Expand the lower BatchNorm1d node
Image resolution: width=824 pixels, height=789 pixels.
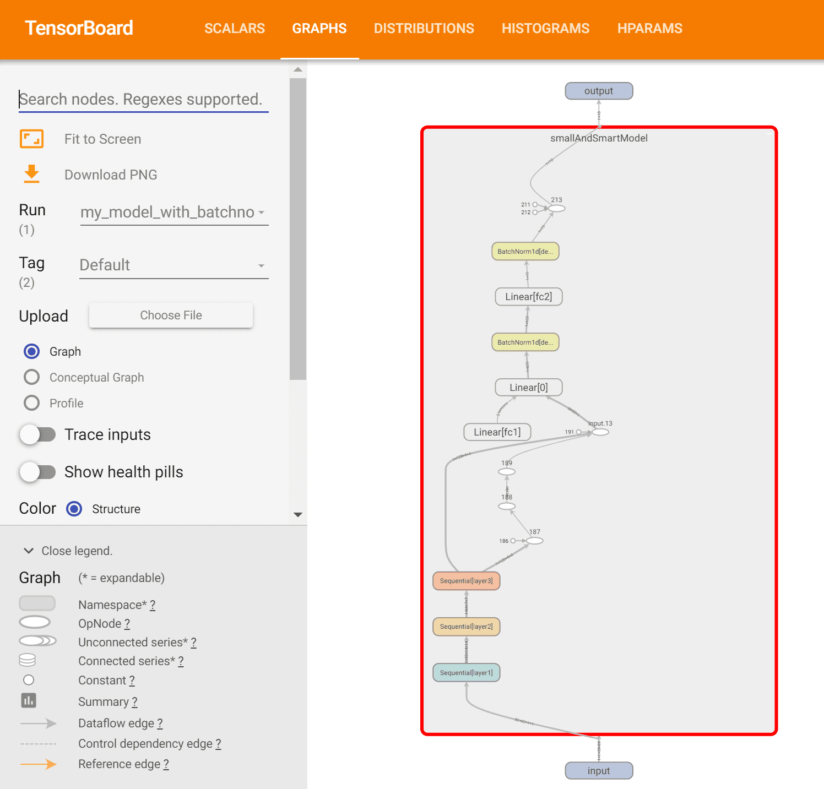click(525, 342)
